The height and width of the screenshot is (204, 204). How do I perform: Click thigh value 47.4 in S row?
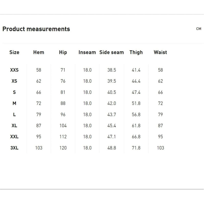coord(136,92)
